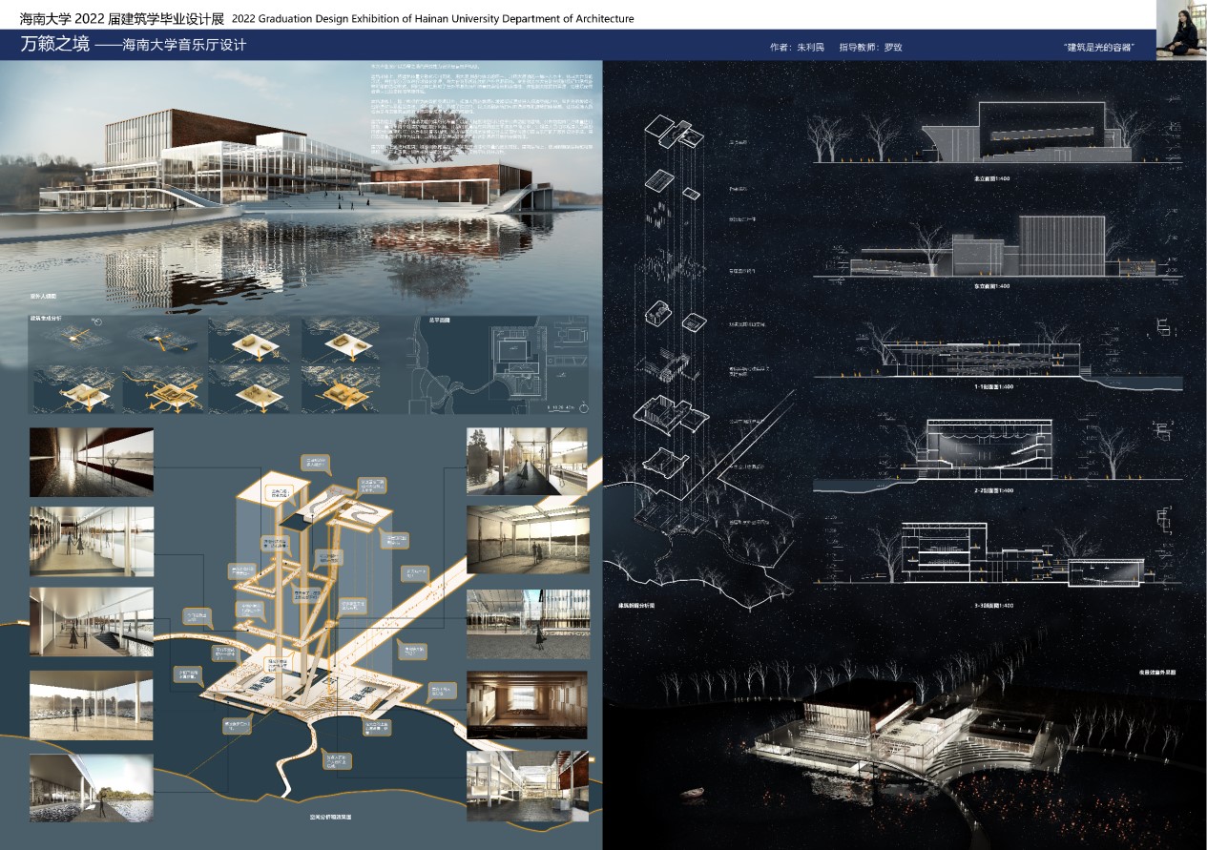
Task: Select the roof layer in exploded axonometric
Action: (672, 131)
